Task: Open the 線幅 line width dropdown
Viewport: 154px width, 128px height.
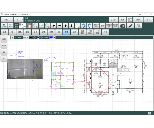Action: coord(26,38)
